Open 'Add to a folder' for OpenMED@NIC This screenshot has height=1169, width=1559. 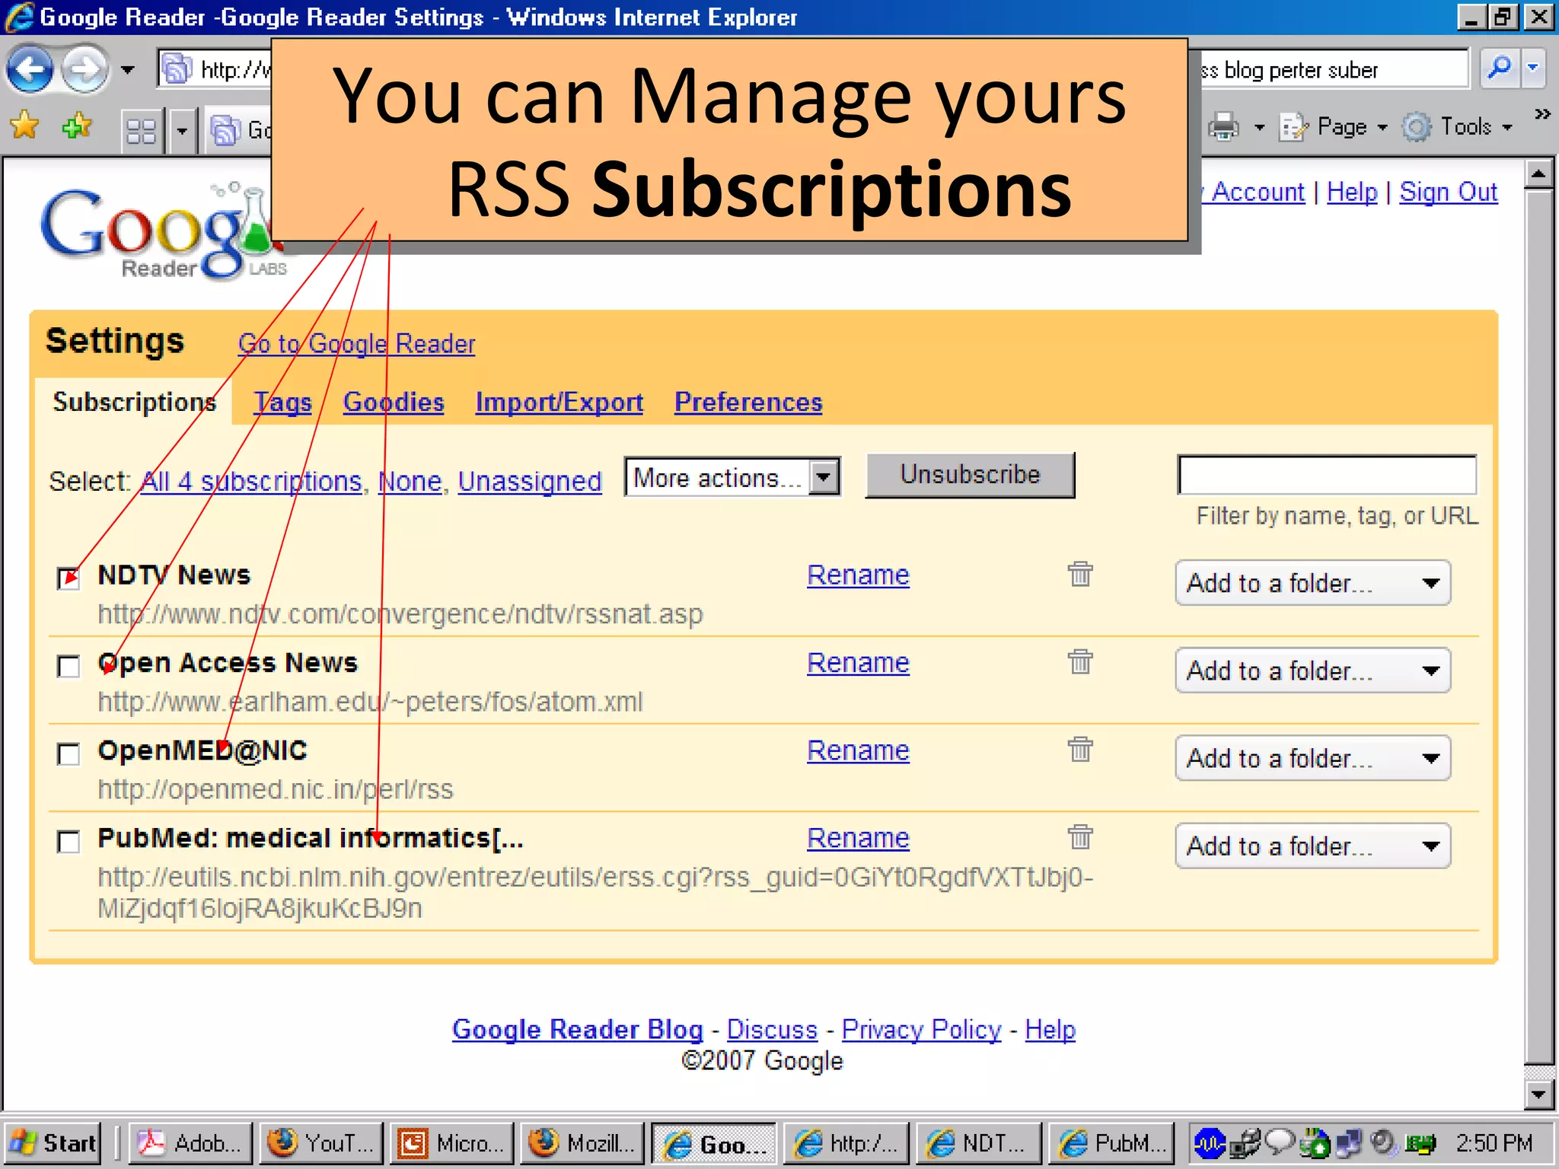point(1313,758)
